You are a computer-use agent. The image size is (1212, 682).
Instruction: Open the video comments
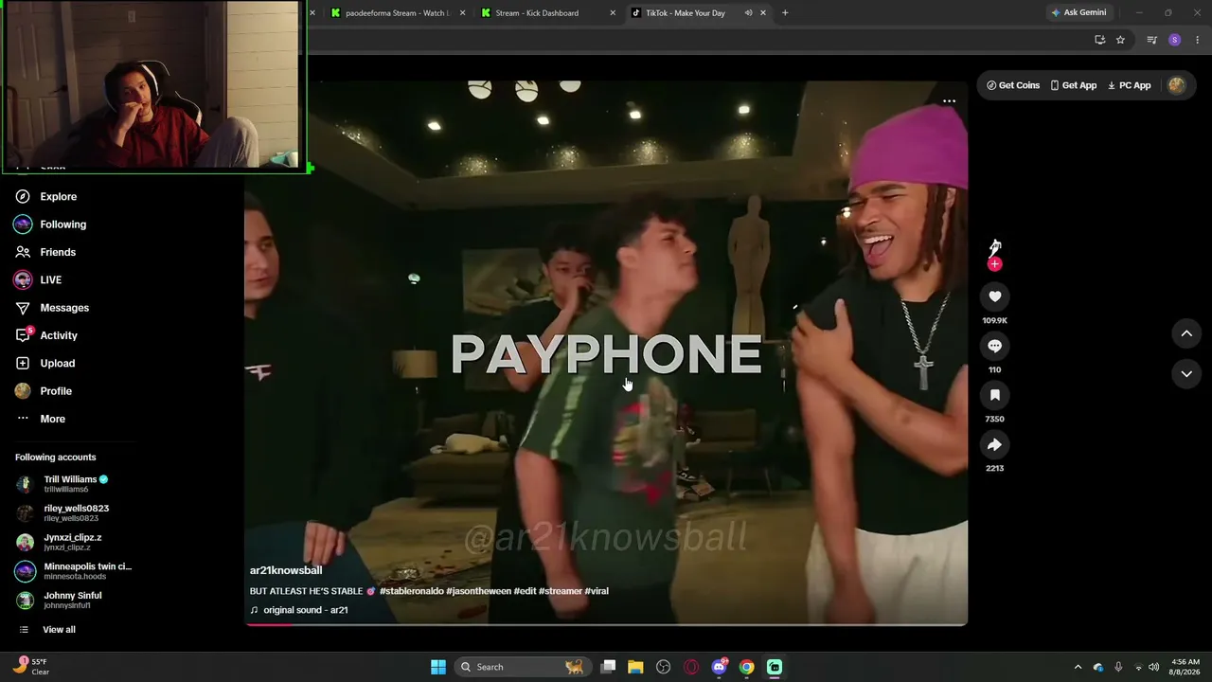(x=994, y=346)
